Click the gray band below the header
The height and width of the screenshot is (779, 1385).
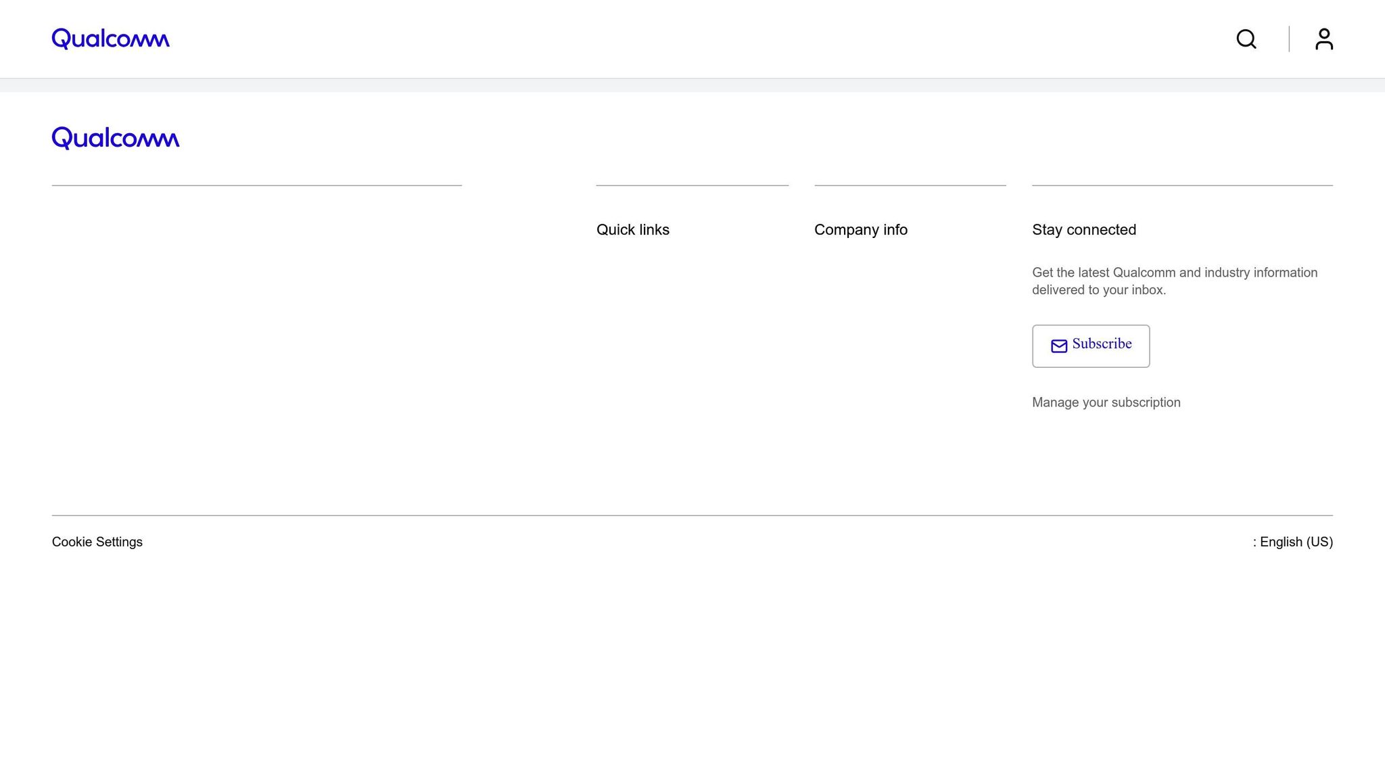tap(692, 85)
